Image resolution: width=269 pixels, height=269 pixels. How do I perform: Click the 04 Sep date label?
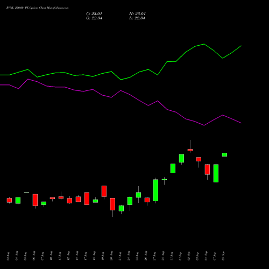click(206, 256)
